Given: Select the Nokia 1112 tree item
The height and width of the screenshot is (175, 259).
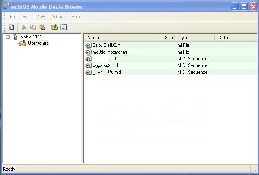Looking at the screenshot, I should pos(31,37).
